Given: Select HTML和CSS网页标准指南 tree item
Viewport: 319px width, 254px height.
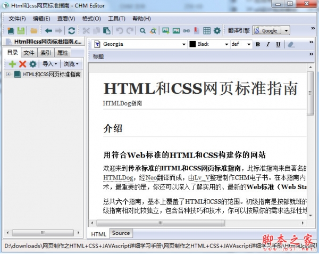Looking at the screenshot, I should pyautogui.click(x=52, y=74).
